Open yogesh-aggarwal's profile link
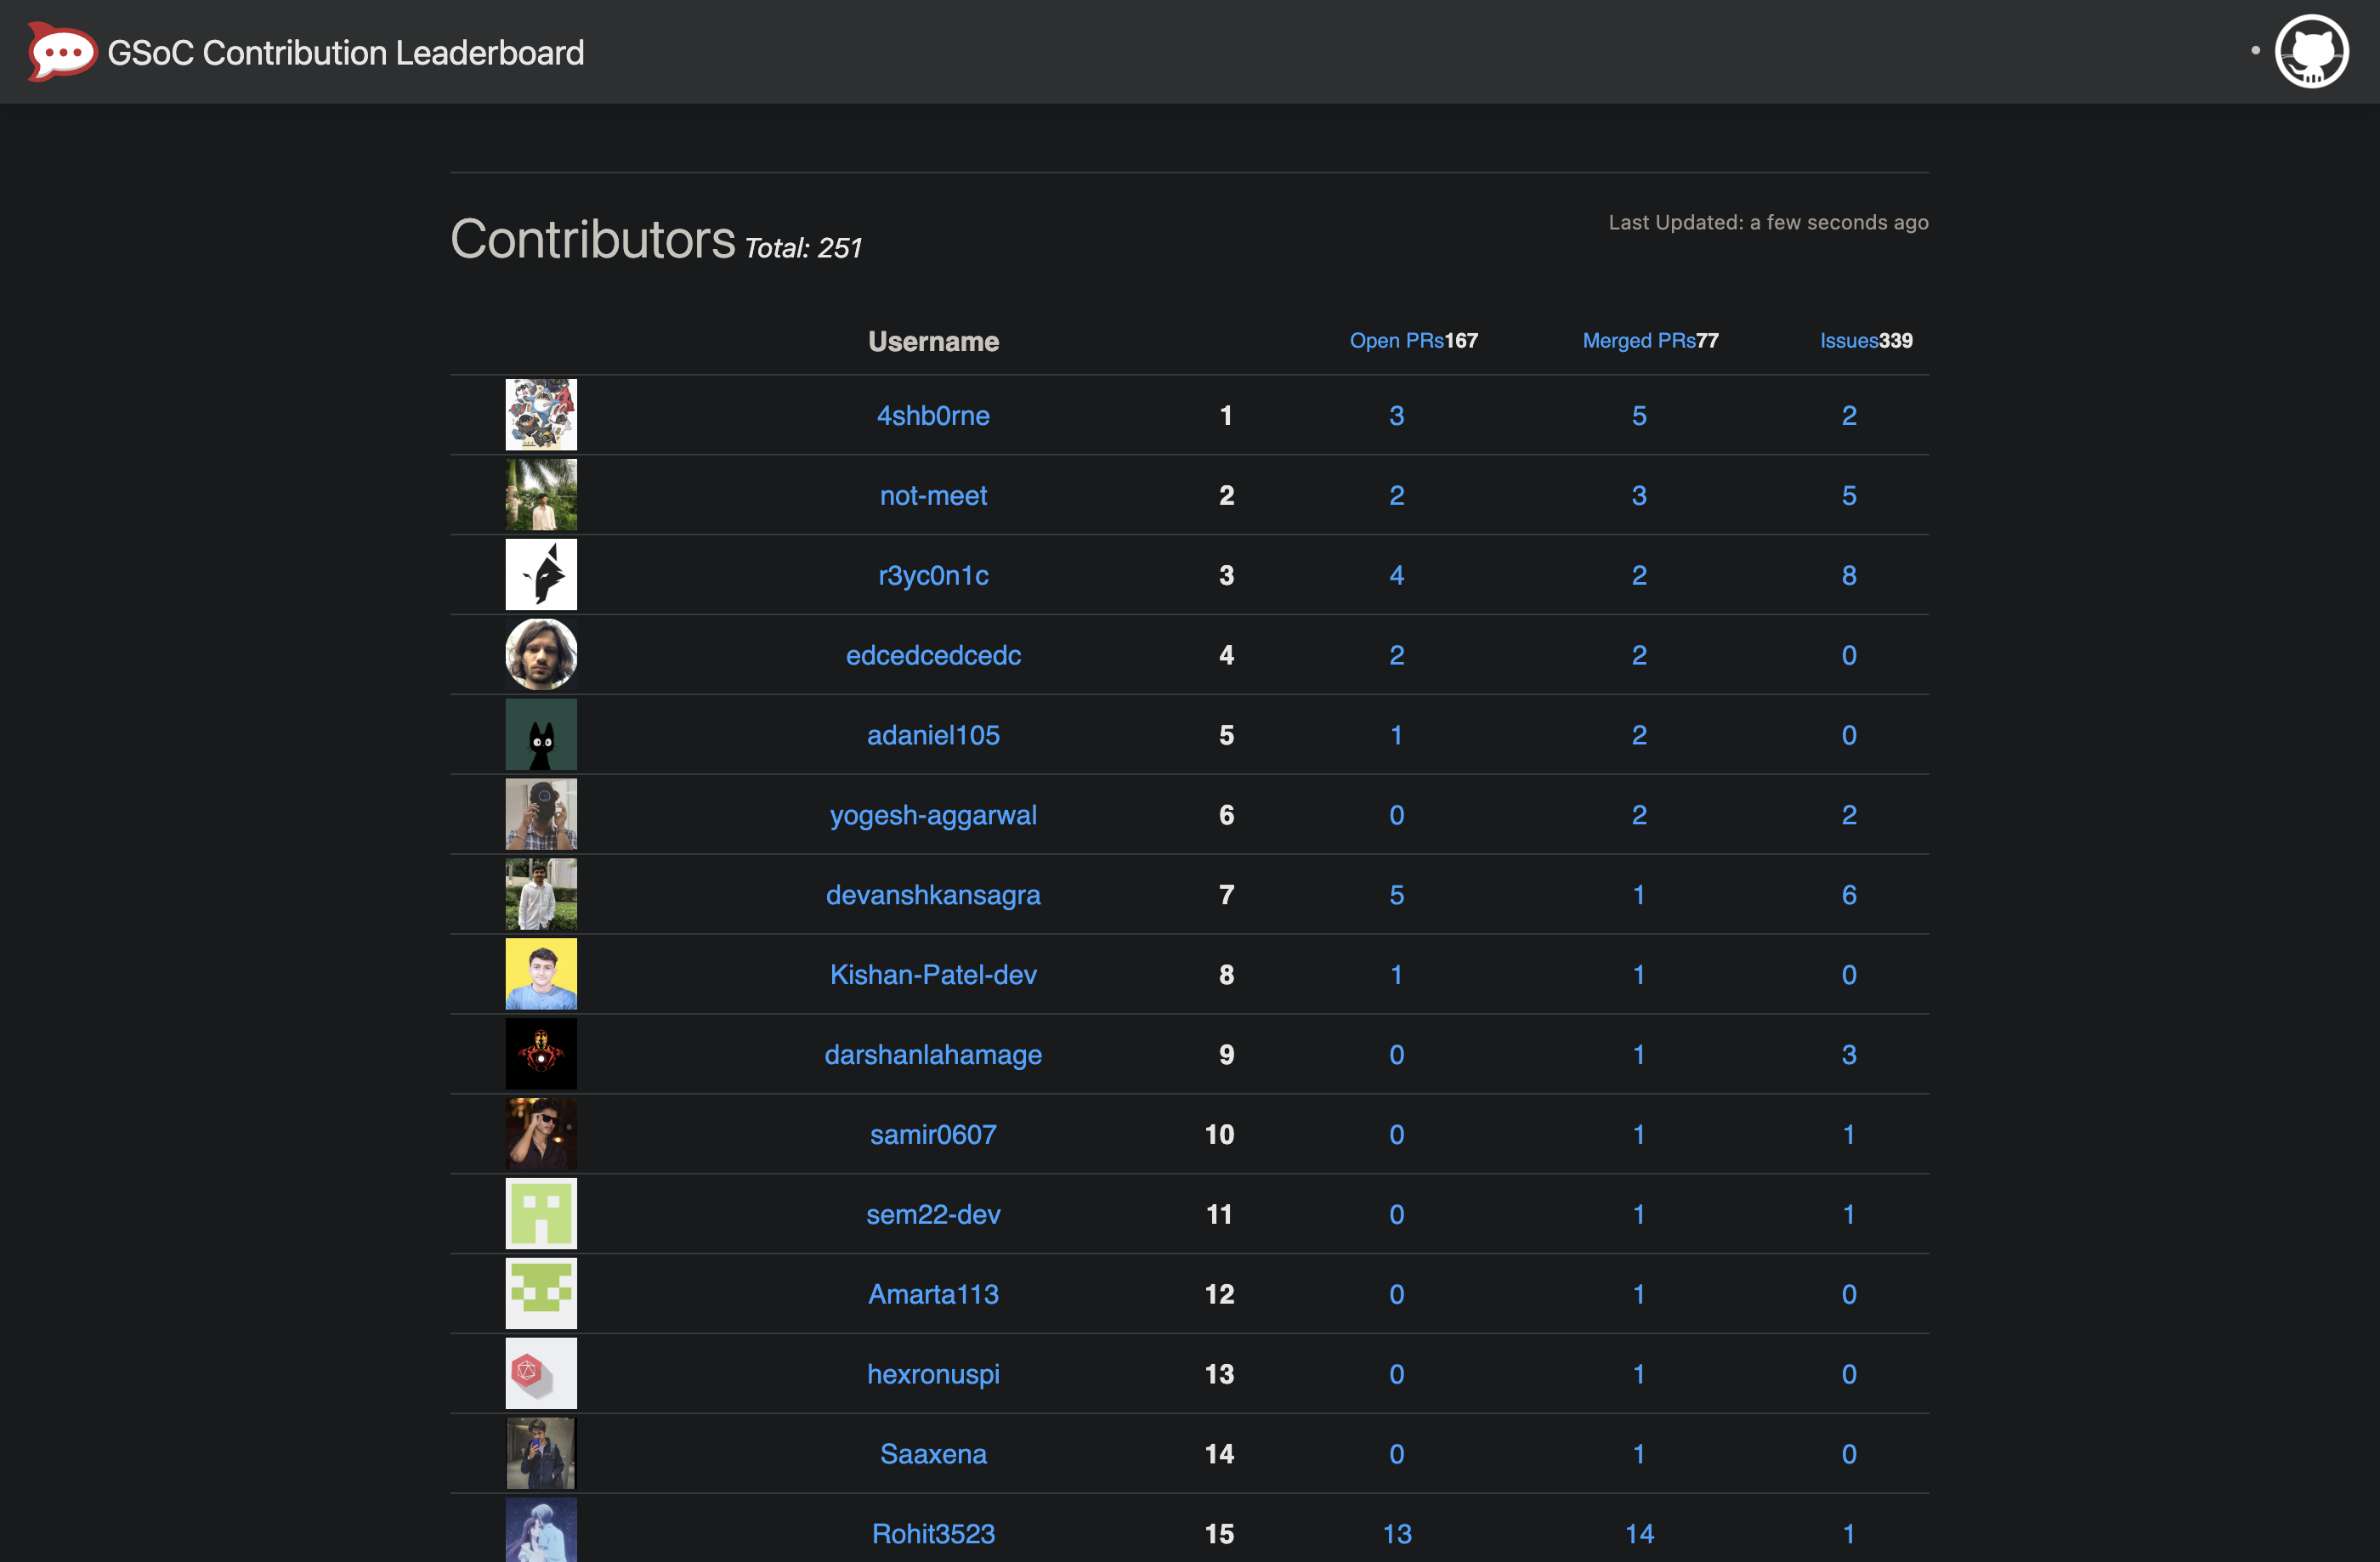The height and width of the screenshot is (1562, 2380). [933, 816]
